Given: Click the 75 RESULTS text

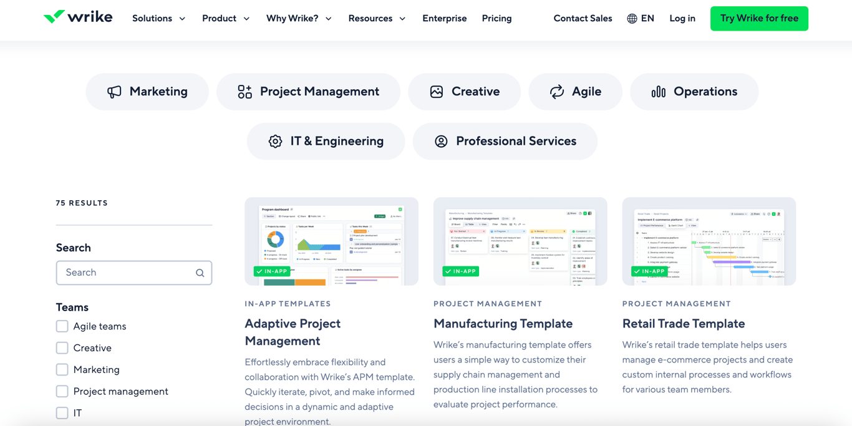Looking at the screenshot, I should [x=82, y=203].
